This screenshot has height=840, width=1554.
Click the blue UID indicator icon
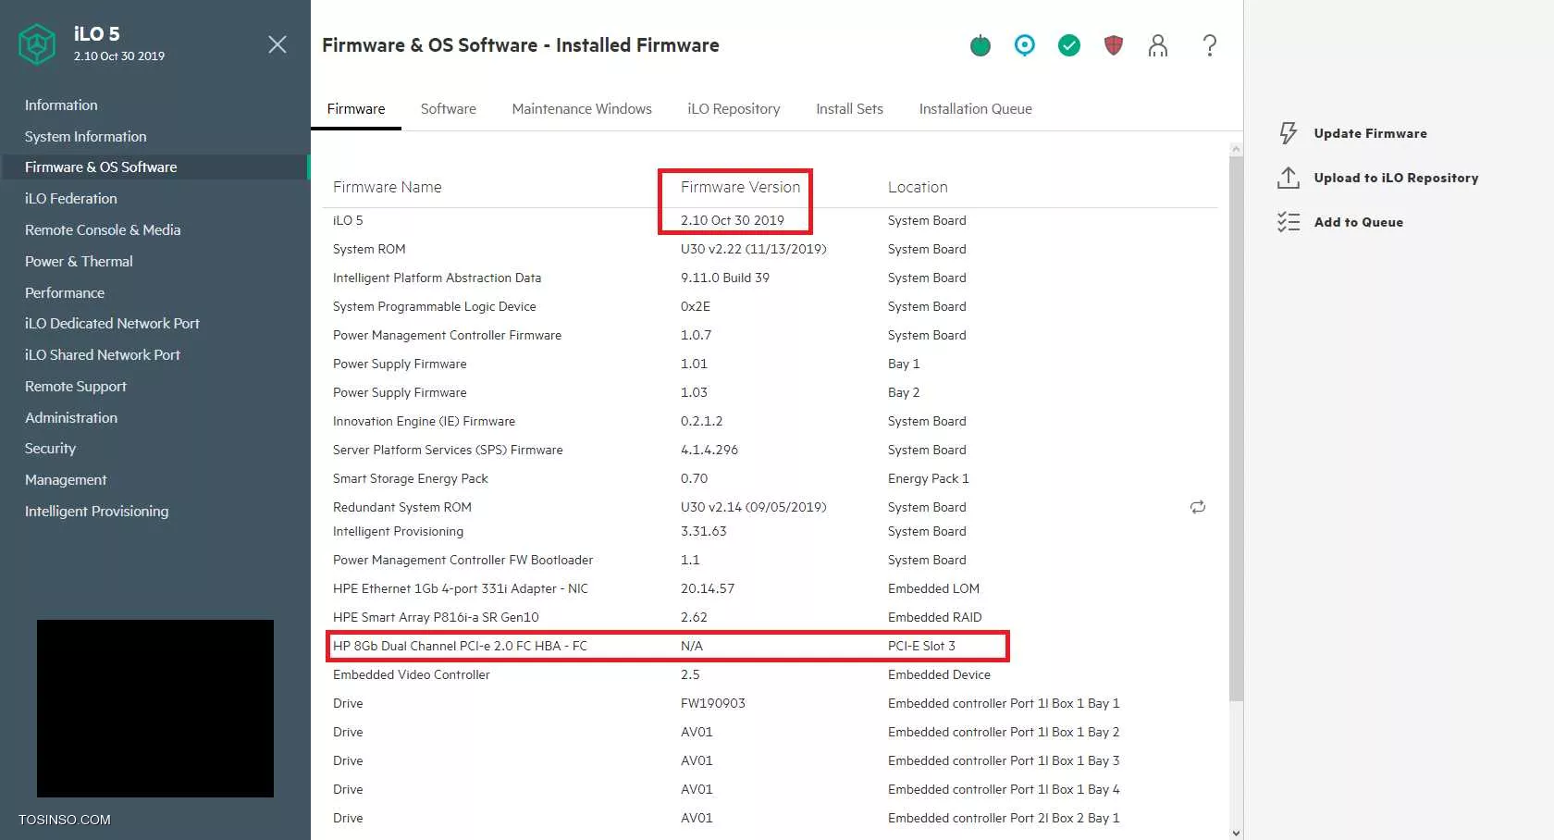coord(1025,45)
